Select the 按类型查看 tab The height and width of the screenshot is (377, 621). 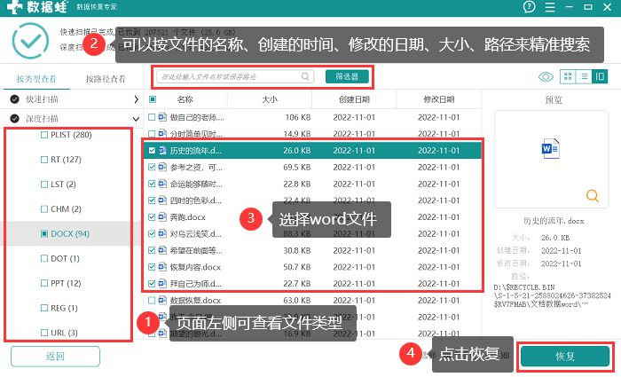(36, 79)
